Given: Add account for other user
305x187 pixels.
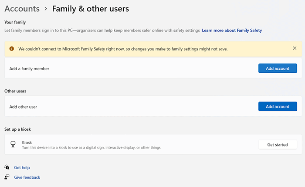Looking at the screenshot, I should (278, 106).
